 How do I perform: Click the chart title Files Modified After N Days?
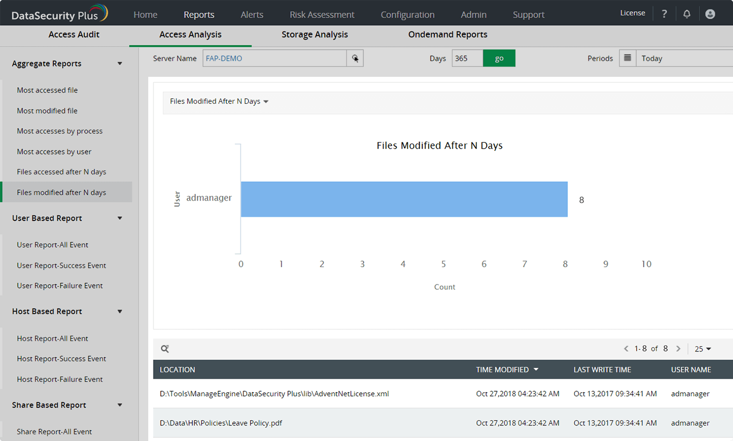[x=439, y=145]
